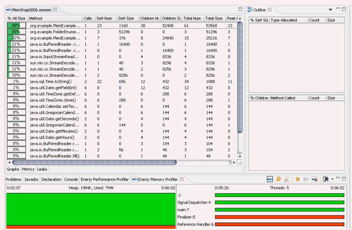The image size is (352, 230).
Task: Open dropdown arrow next to launch icon
Action: [332, 179]
